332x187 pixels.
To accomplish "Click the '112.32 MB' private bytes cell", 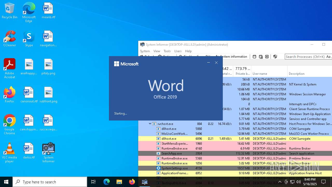I will point(242,153).
